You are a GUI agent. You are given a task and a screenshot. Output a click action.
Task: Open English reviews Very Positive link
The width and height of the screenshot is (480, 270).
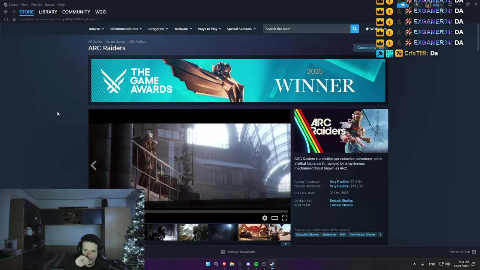click(x=339, y=186)
